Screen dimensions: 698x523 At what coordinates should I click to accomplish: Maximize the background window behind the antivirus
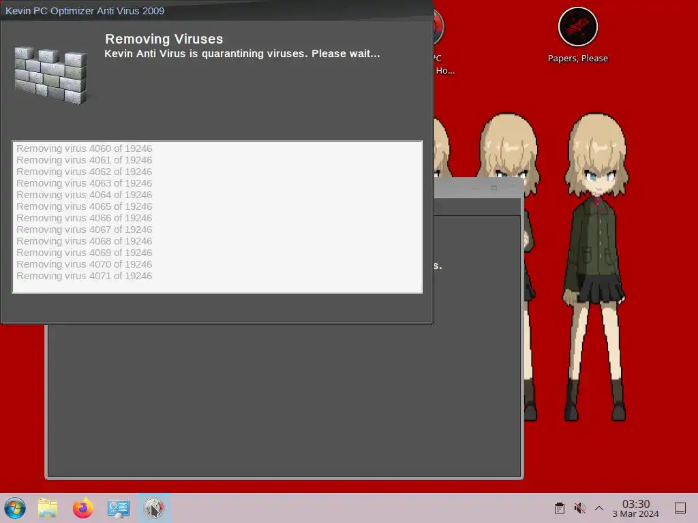coord(494,188)
